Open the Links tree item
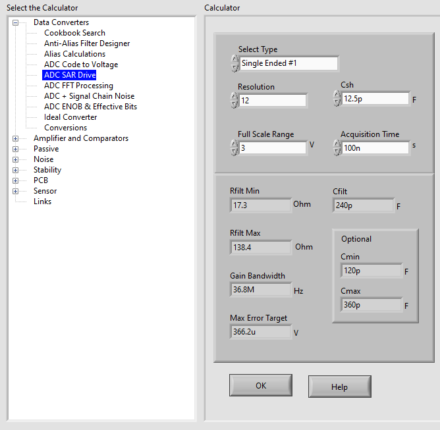Viewport: 440px width, 430px height. (42, 202)
